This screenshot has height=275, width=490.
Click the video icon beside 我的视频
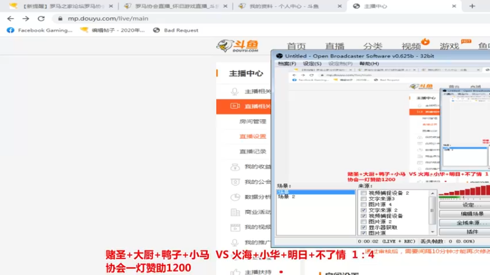click(235, 227)
